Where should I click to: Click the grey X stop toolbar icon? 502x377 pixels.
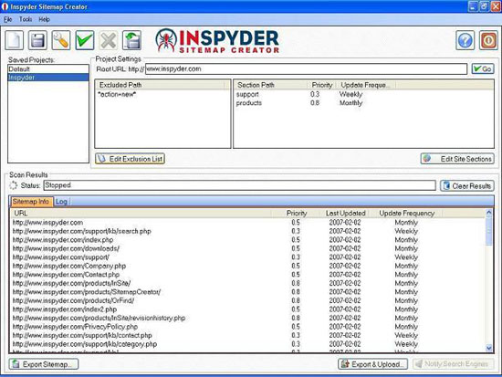(109, 40)
